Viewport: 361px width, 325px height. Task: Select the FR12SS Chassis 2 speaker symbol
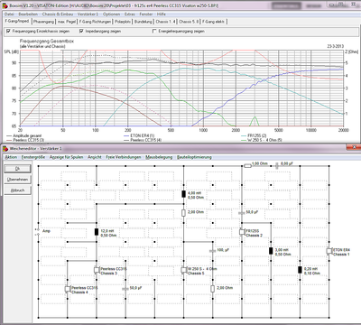tap(242, 232)
